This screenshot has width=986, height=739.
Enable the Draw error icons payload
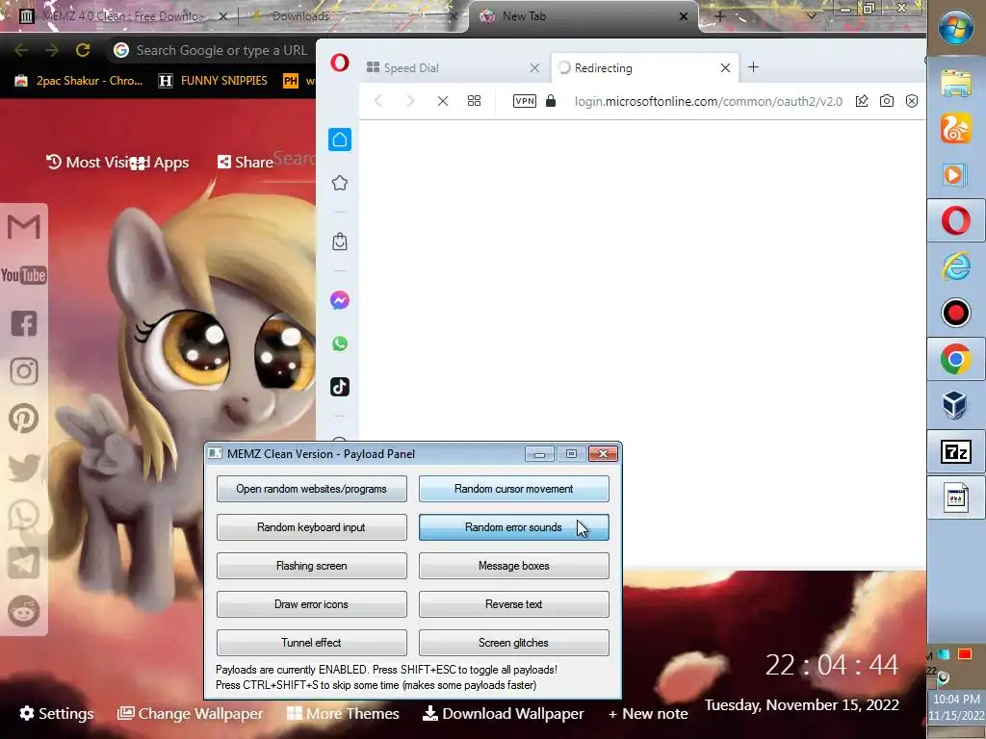311,604
